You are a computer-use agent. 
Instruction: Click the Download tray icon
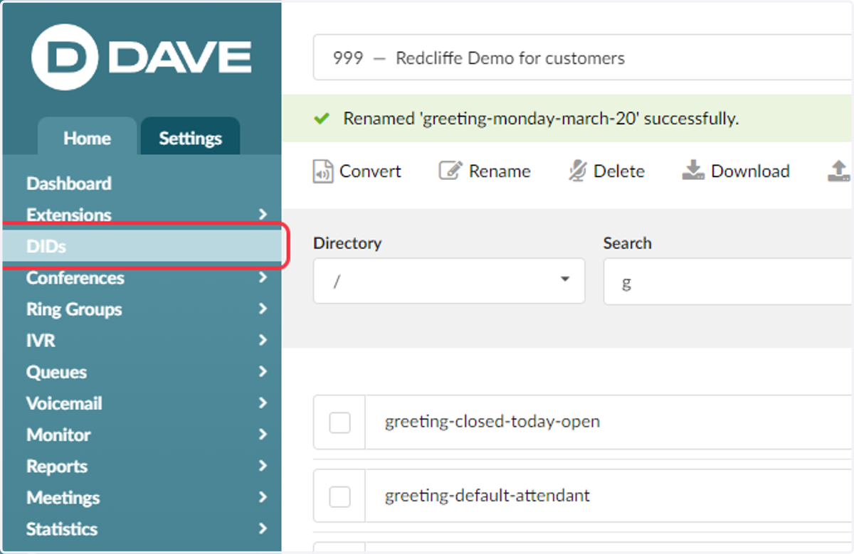[693, 171]
